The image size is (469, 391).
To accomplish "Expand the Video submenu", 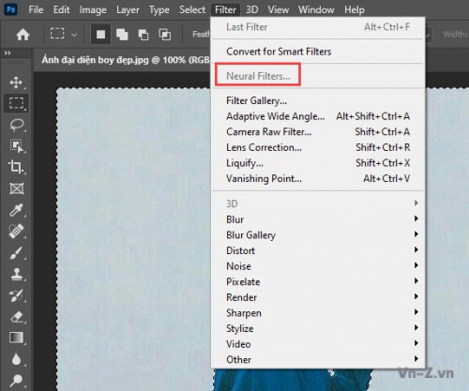I will click(318, 344).
